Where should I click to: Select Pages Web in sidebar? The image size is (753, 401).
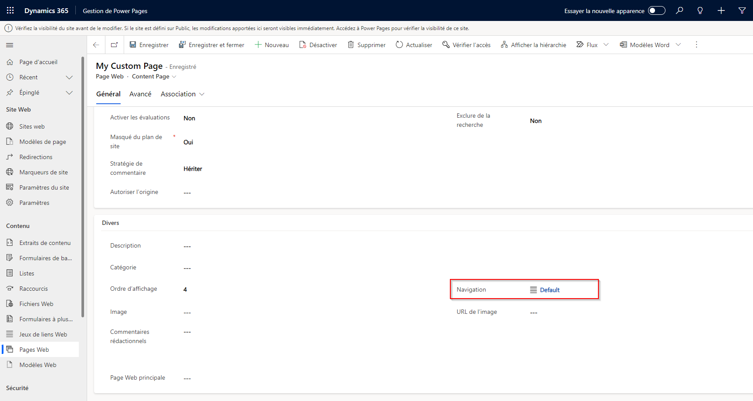point(39,350)
